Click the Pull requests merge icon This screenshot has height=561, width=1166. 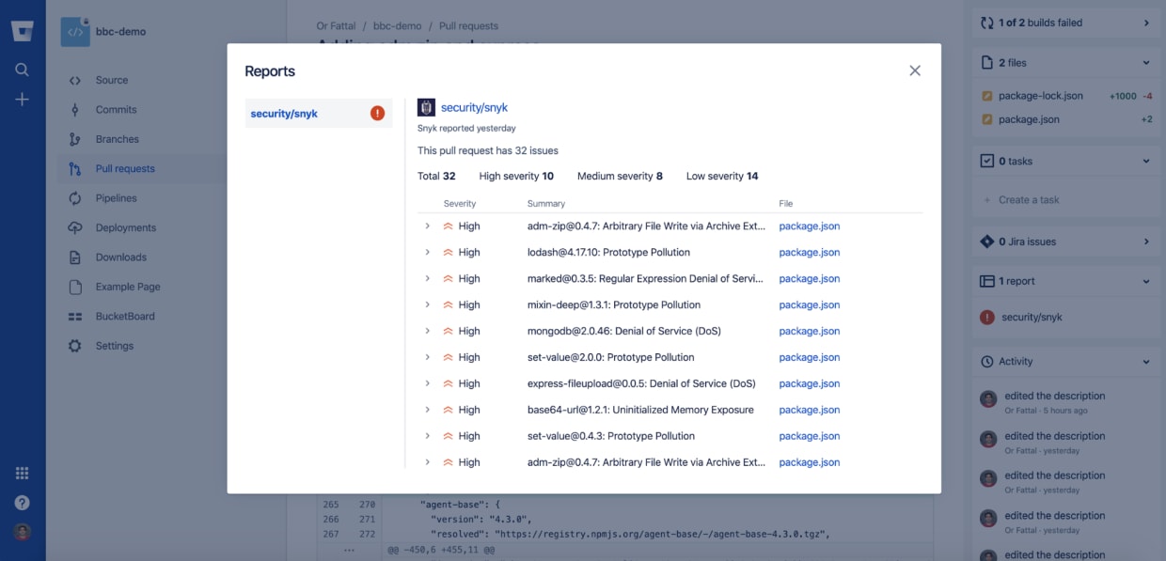[x=75, y=169]
